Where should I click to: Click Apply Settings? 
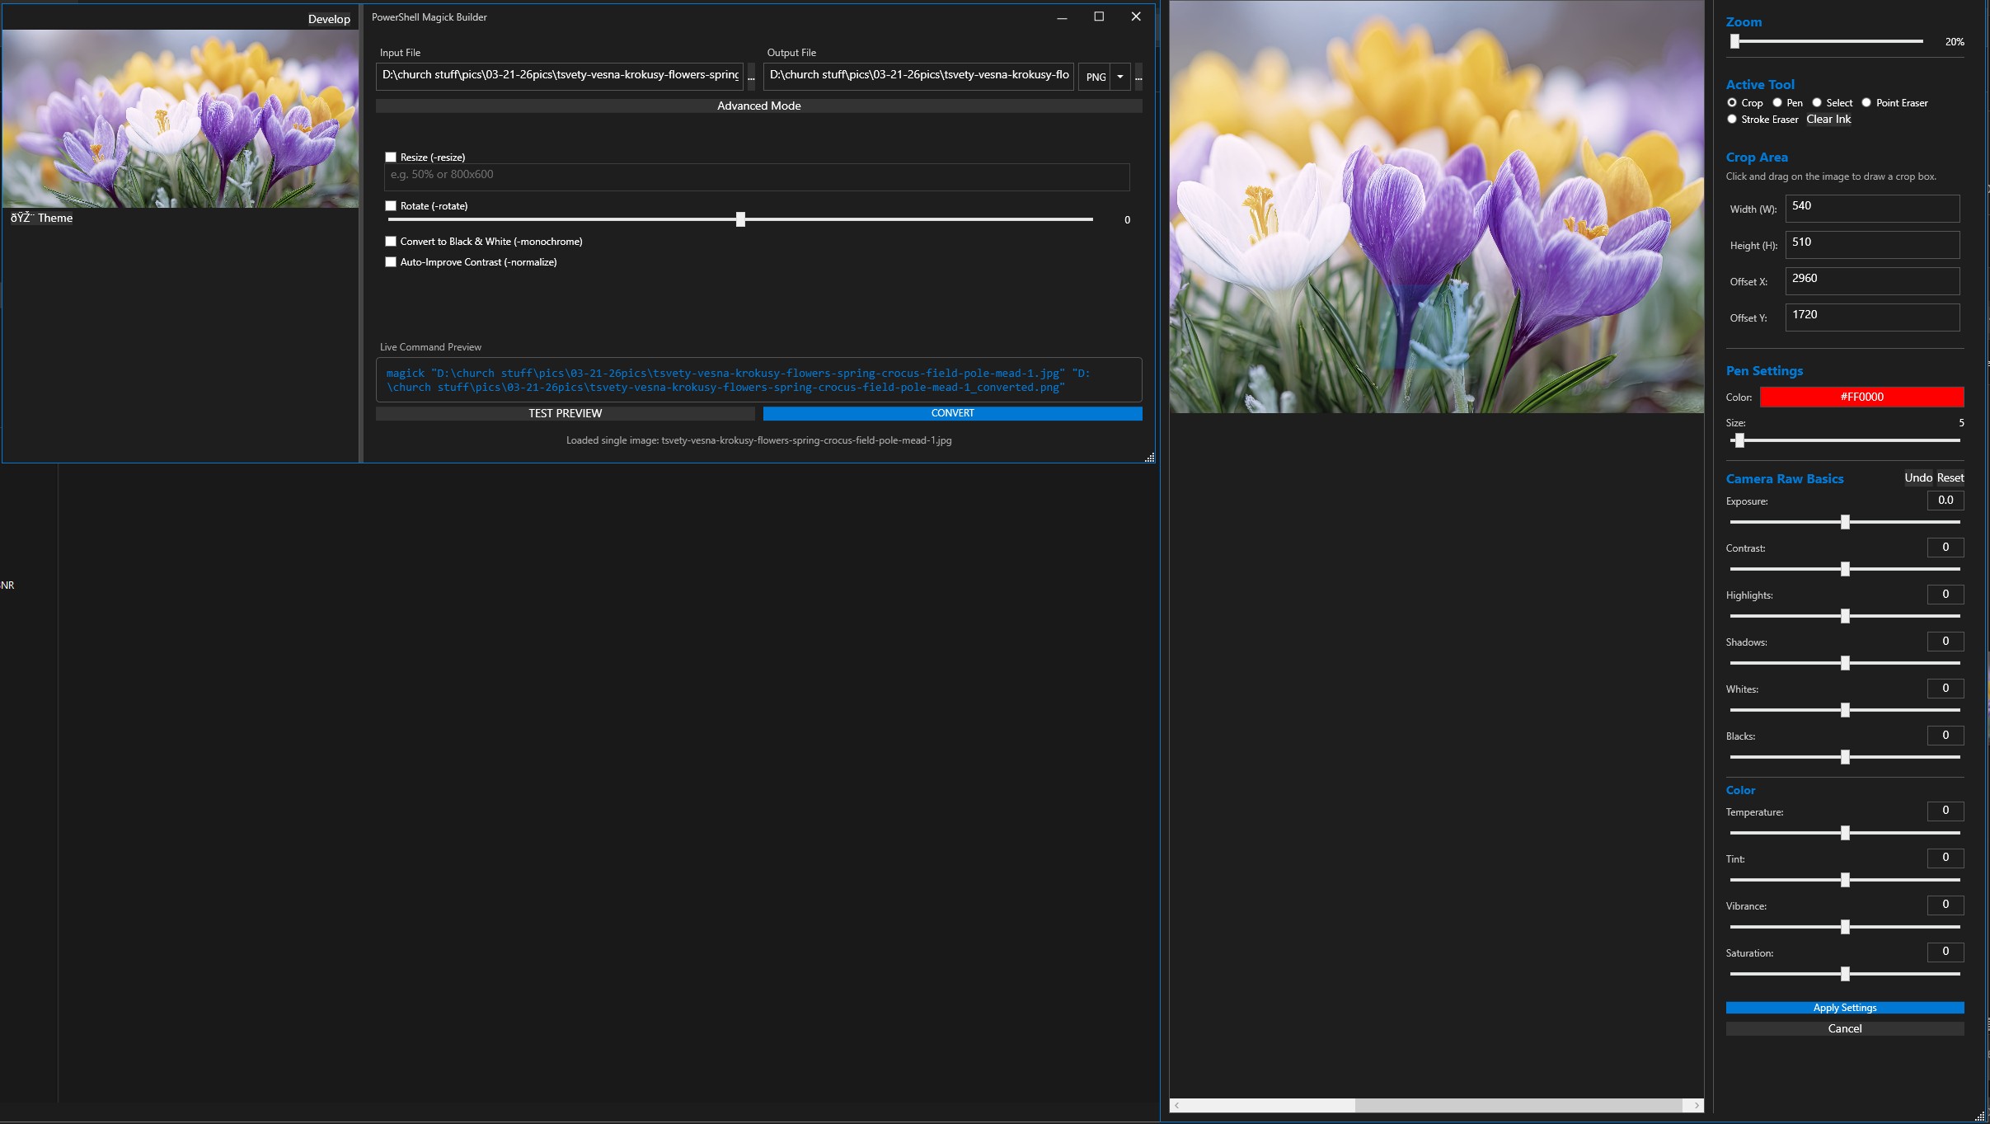[1843, 1007]
